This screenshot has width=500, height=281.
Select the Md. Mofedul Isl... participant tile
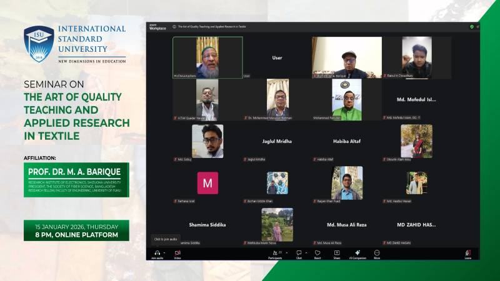click(416, 99)
